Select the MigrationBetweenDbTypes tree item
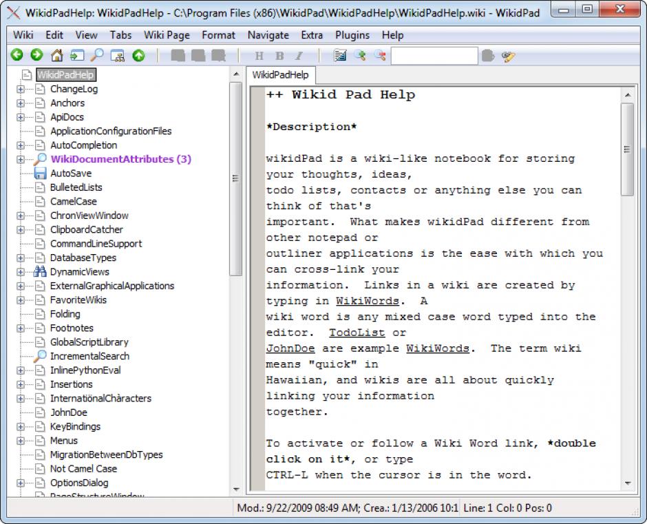Image resolution: width=647 pixels, height=524 pixels. 107,454
